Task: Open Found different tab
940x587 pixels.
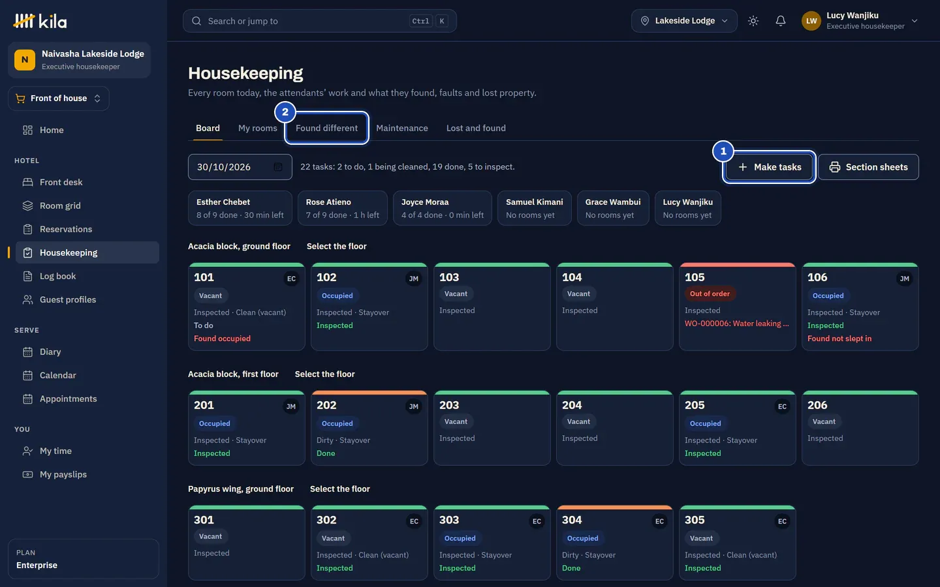Action: (326, 128)
